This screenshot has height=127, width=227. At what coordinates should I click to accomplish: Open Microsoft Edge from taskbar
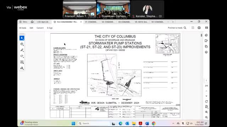(x=121, y=123)
